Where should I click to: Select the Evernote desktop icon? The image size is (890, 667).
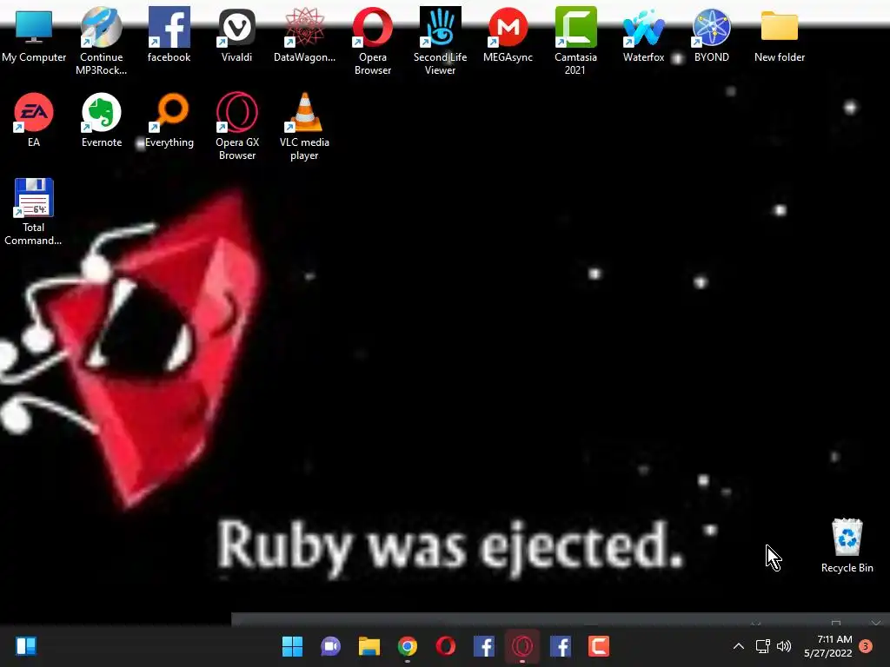click(x=101, y=120)
